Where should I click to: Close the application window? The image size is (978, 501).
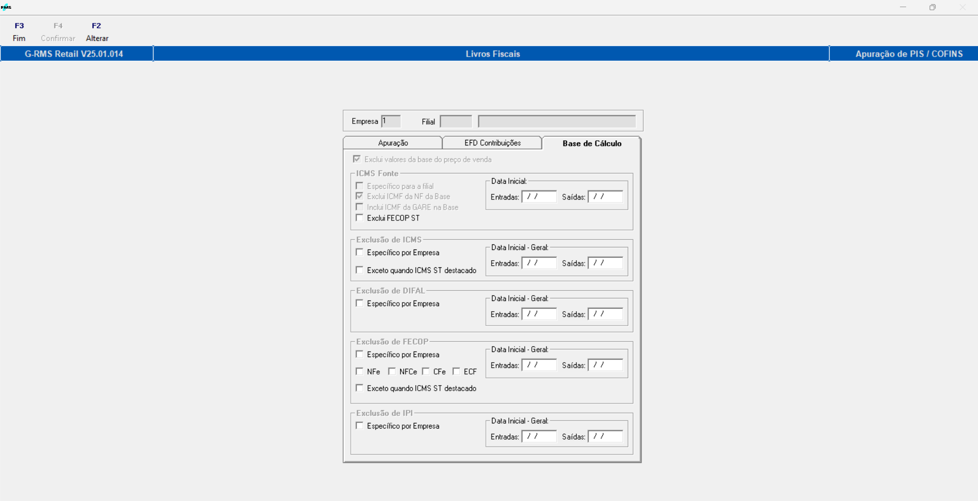[963, 7]
